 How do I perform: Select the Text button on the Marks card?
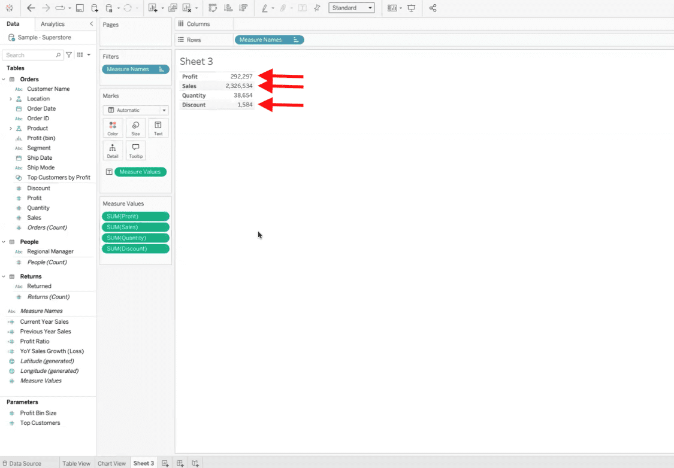tap(158, 127)
